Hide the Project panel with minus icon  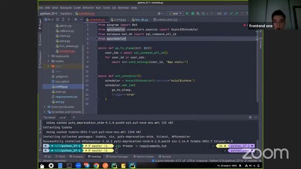tap(81, 20)
